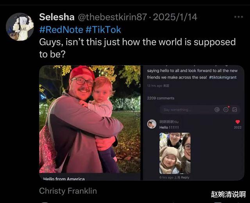Open the family selfie in the comment
The width and height of the screenshot is (250, 203).
point(175,153)
